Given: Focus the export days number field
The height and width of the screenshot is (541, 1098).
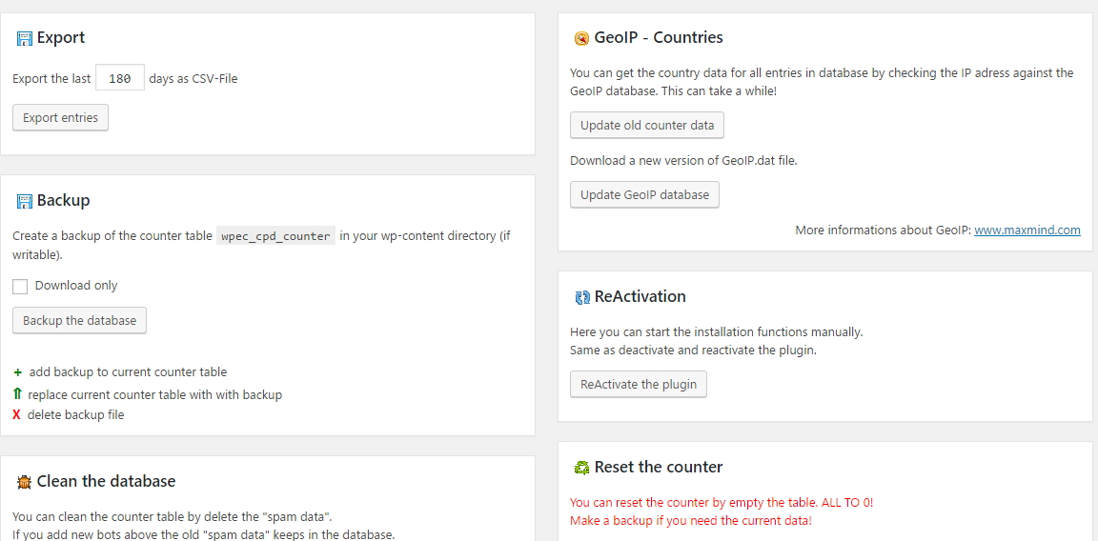Looking at the screenshot, I should point(120,79).
